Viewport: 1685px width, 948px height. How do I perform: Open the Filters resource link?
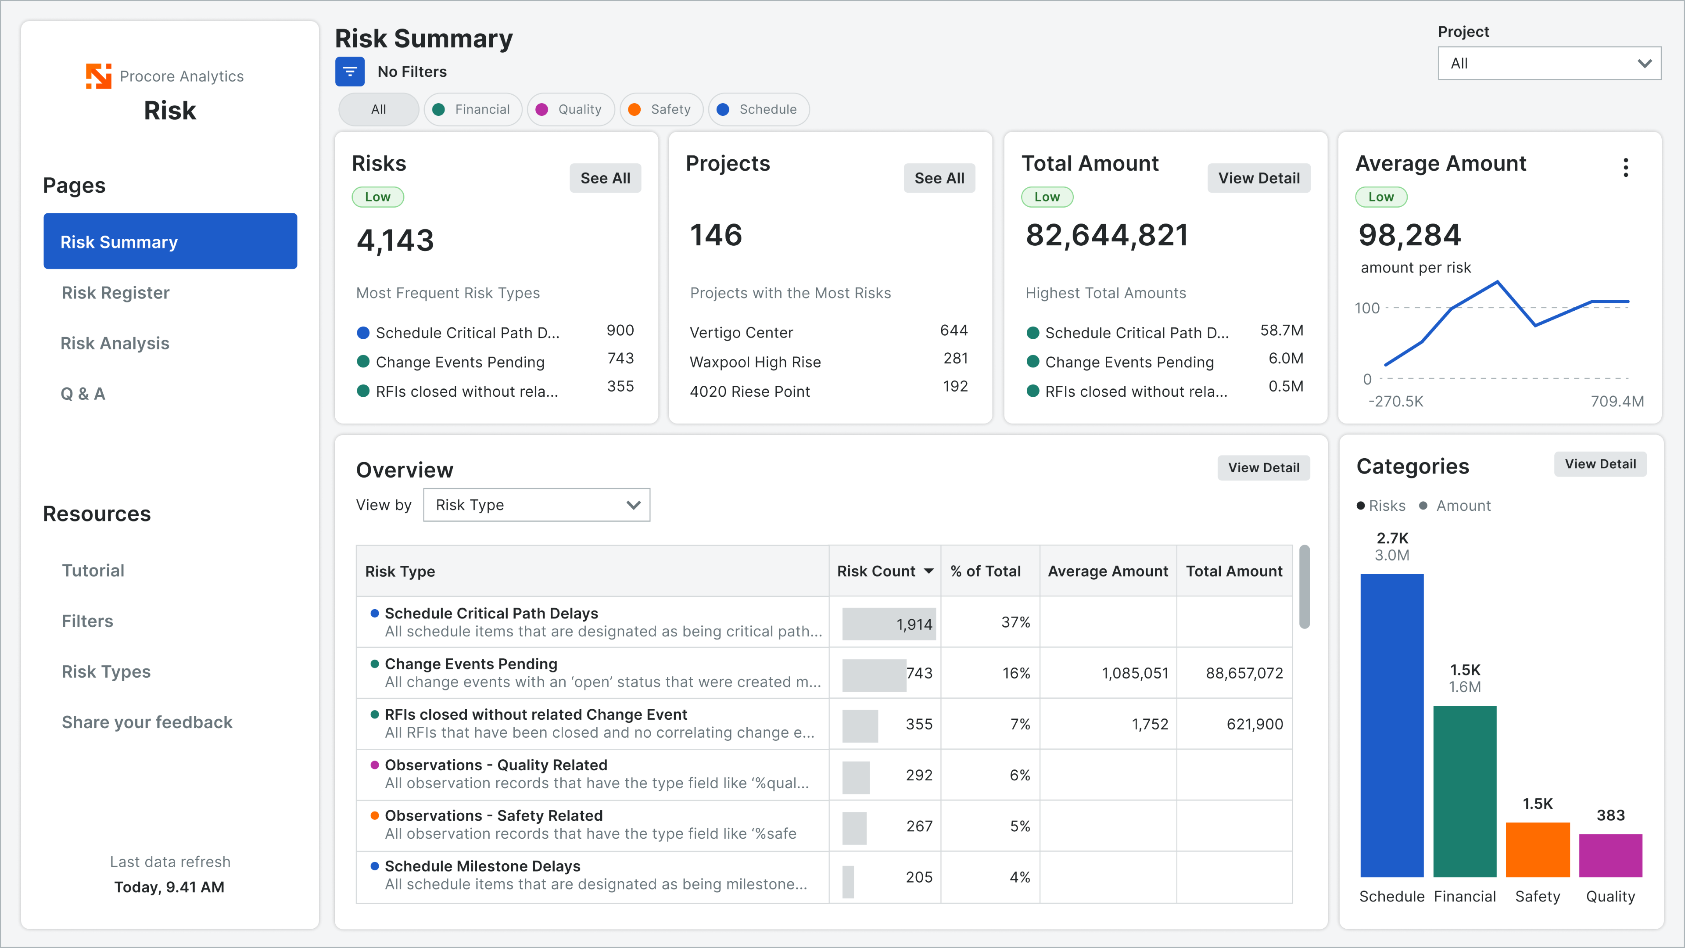88,621
